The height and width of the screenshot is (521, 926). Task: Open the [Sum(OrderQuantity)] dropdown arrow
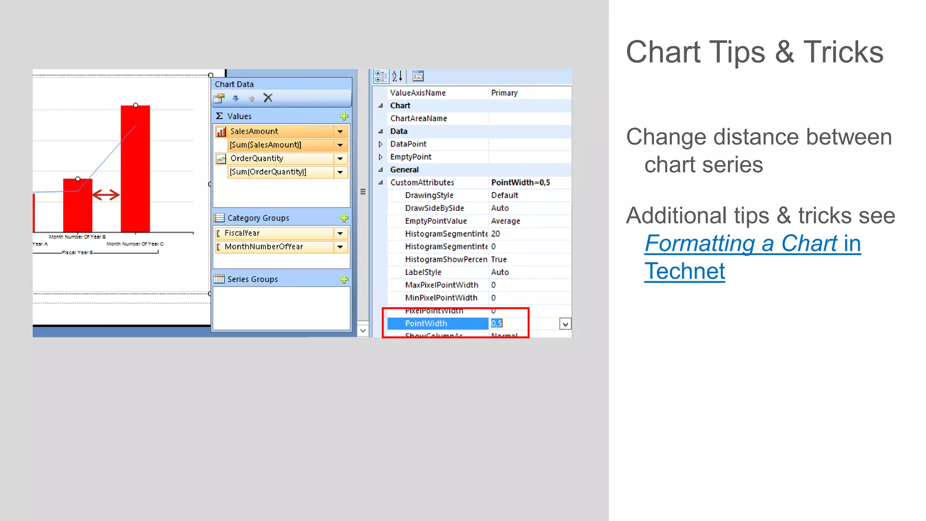[x=340, y=172]
